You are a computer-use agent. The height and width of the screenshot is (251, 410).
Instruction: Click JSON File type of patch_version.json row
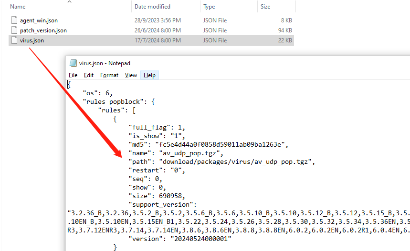[x=215, y=30]
